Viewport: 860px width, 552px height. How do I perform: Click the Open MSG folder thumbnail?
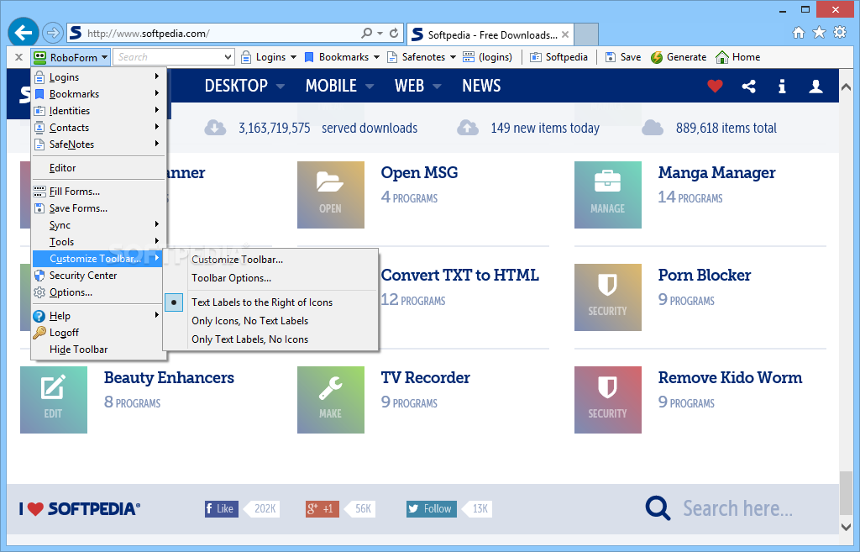point(331,195)
